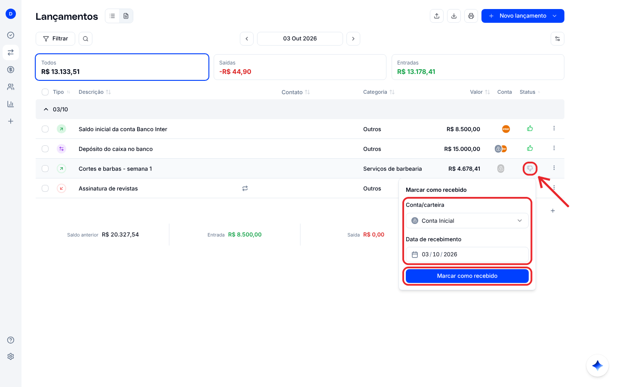
Task: Open the more options menu for Saldo inicial row
Action: pyautogui.click(x=554, y=129)
